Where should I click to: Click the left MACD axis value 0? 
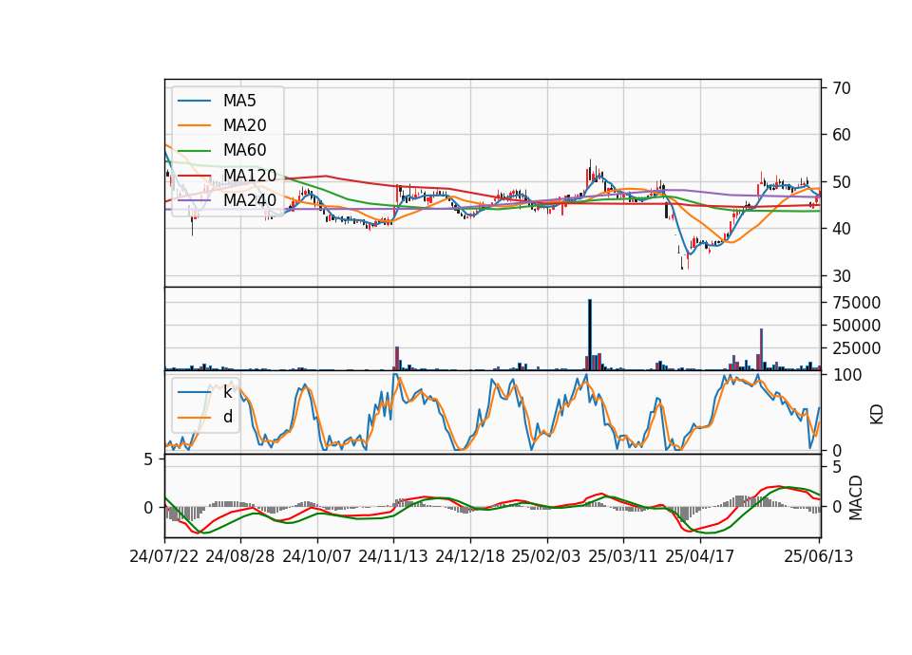pos(148,508)
